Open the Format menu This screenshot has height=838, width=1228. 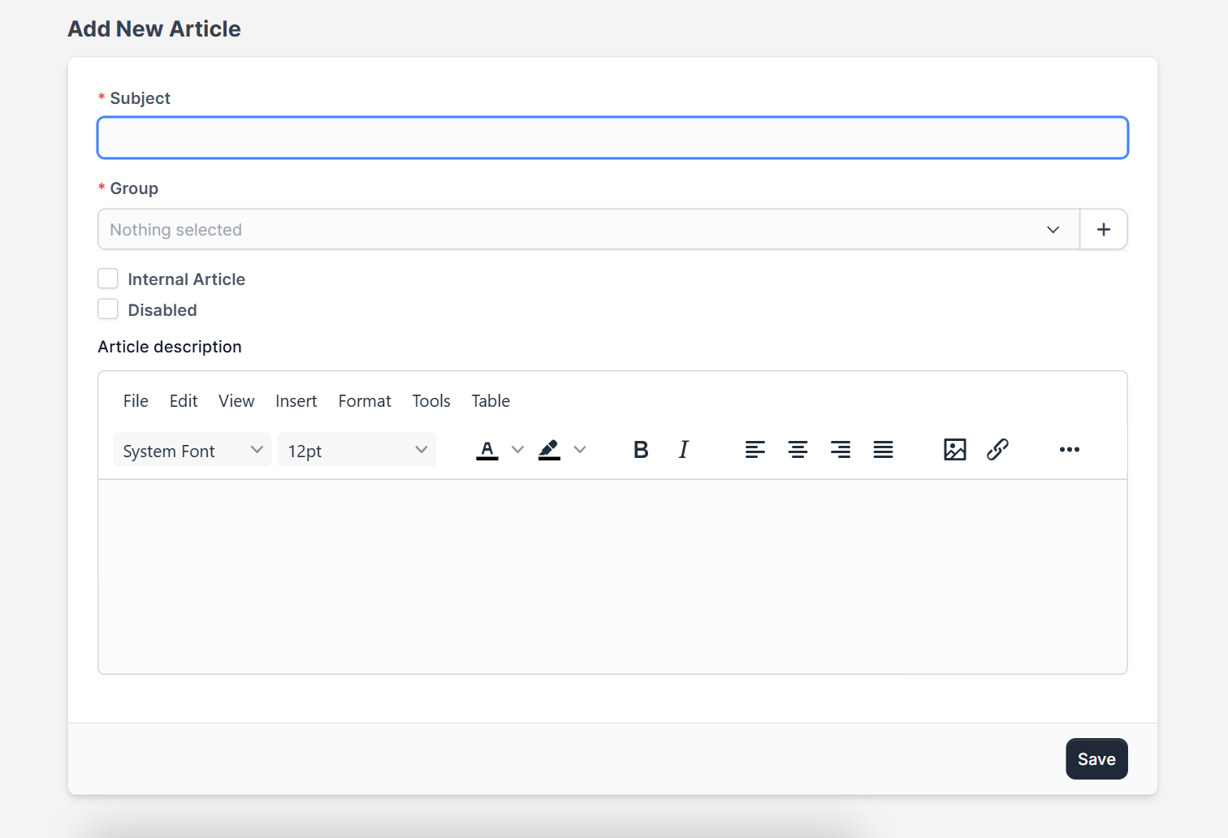pos(365,401)
